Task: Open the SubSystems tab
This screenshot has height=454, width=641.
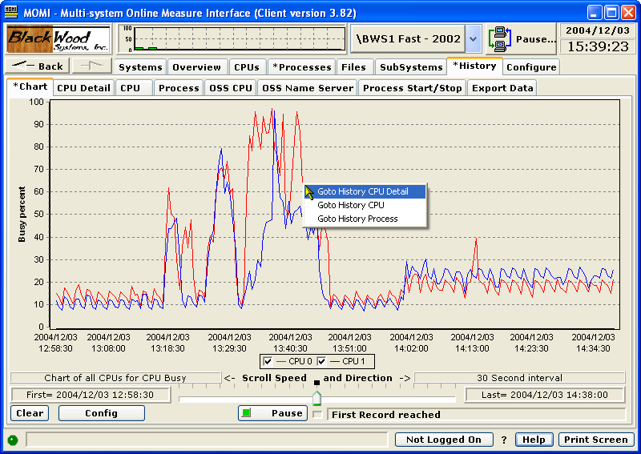Action: click(410, 67)
